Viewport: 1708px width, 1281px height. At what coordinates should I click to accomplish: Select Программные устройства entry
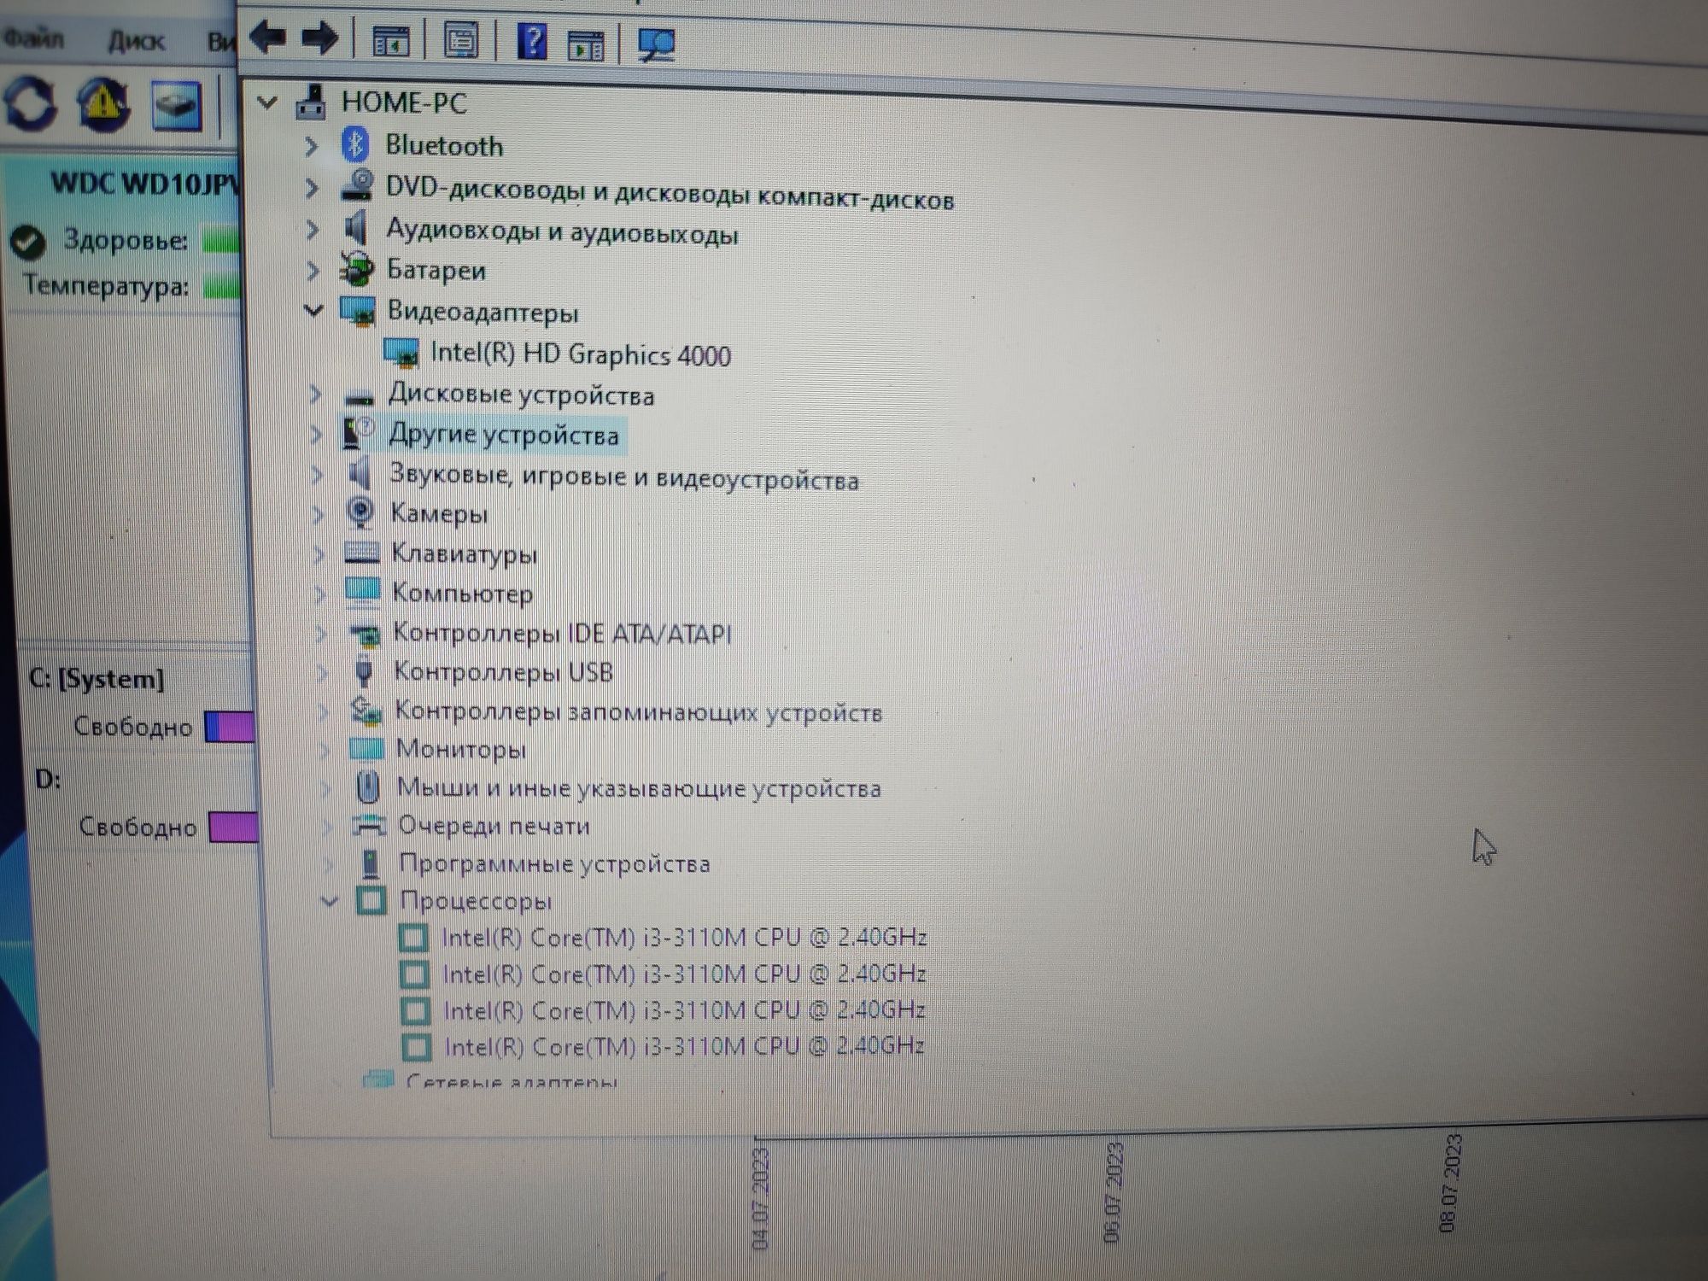pos(554,863)
